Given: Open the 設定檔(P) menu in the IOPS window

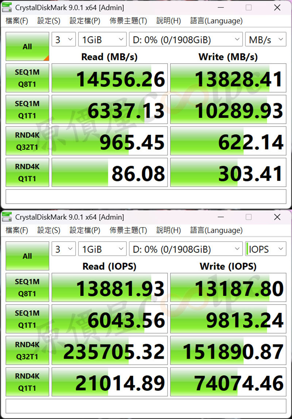Looking at the screenshot, I should (x=85, y=230).
